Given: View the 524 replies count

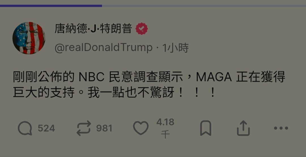Looking at the screenshot, I should point(46,128).
